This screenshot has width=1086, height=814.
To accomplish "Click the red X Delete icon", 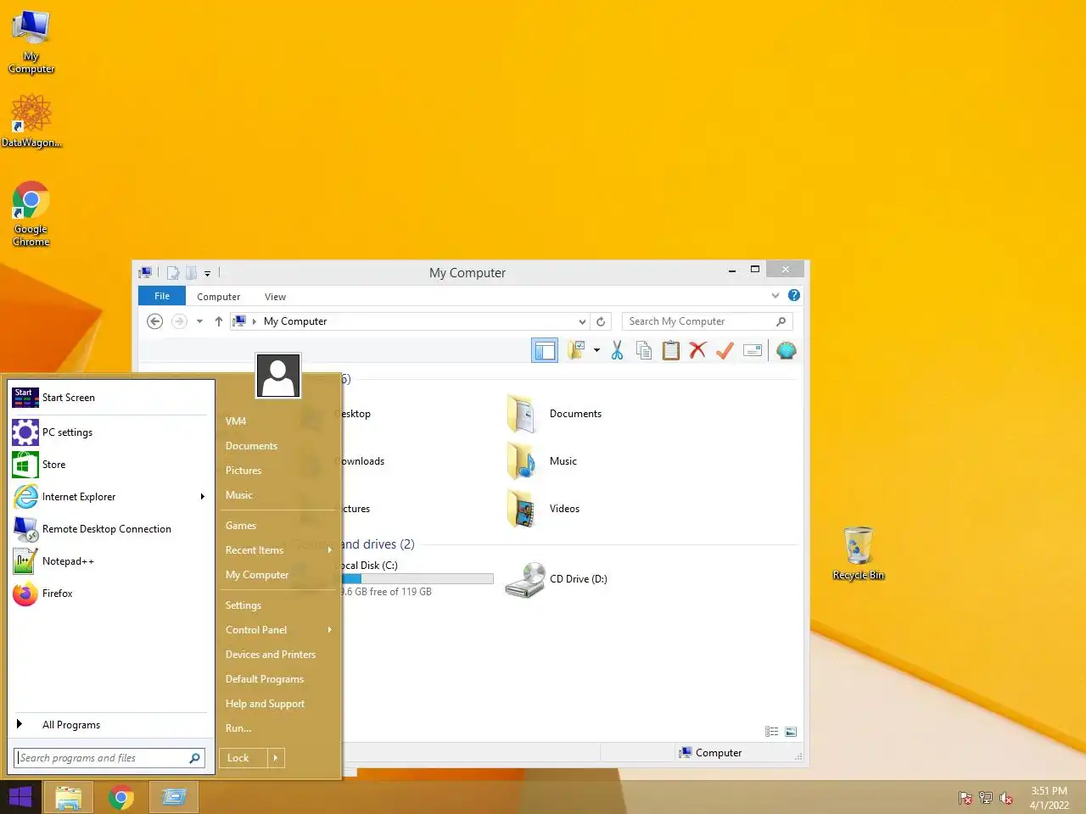I will tap(698, 350).
